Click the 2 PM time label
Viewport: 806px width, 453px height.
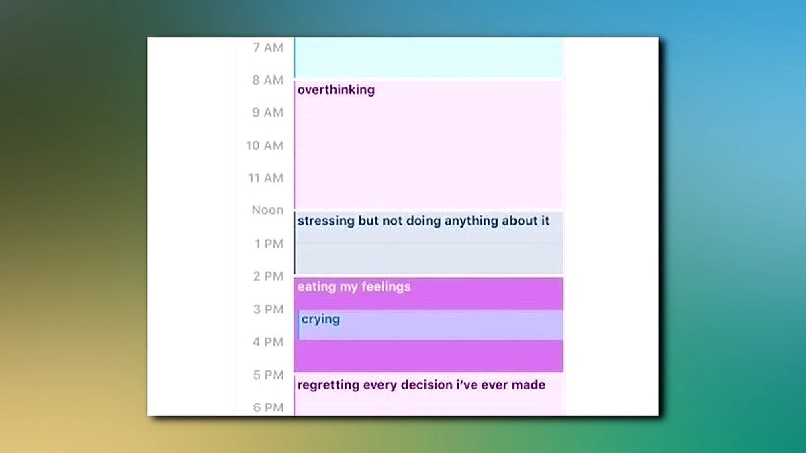click(268, 276)
